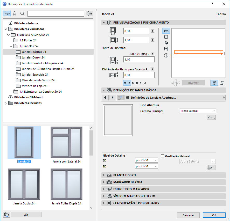230x221 pixels.
Task: Show the object information icon
Action: point(166,55)
